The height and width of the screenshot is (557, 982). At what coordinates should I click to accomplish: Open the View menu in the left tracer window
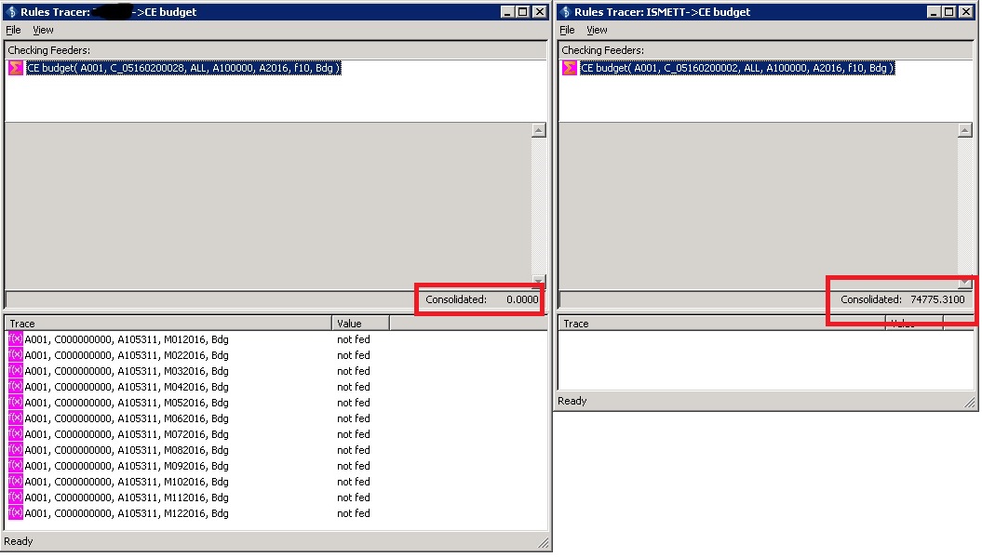click(43, 30)
